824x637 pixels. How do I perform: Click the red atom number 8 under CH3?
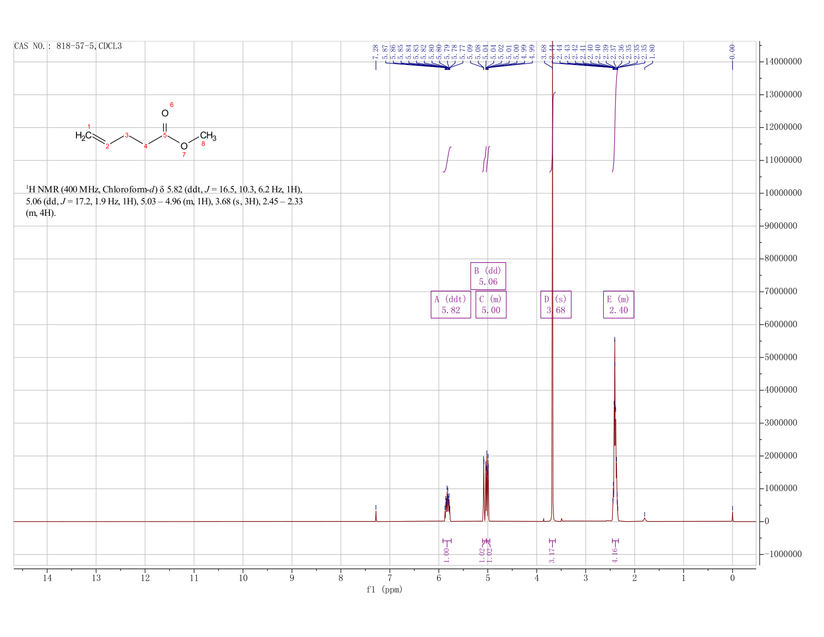coord(203,144)
